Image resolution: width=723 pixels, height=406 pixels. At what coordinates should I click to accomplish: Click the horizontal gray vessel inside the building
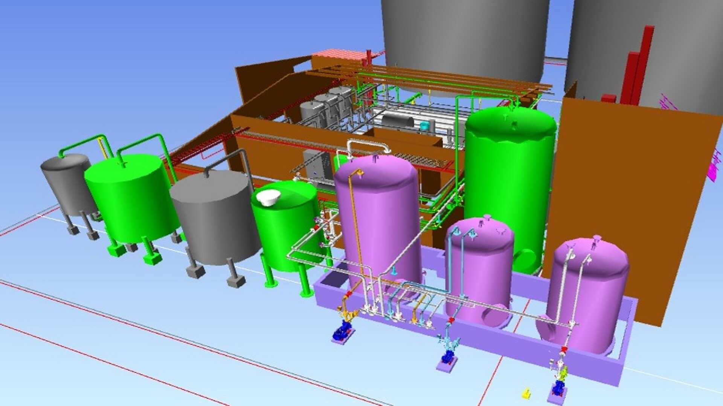click(397, 121)
